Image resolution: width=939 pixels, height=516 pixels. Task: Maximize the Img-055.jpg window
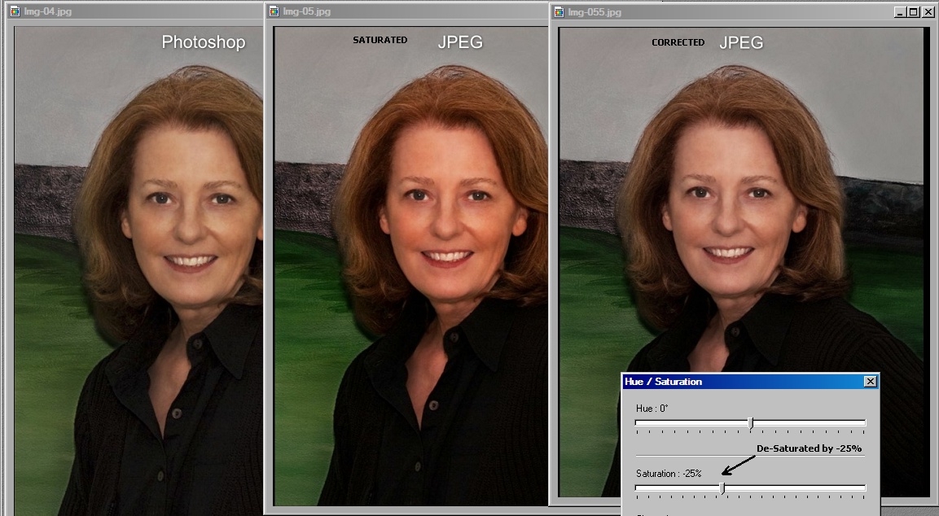tap(913, 12)
